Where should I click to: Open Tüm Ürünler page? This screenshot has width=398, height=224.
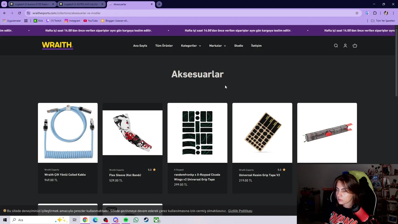164,46
